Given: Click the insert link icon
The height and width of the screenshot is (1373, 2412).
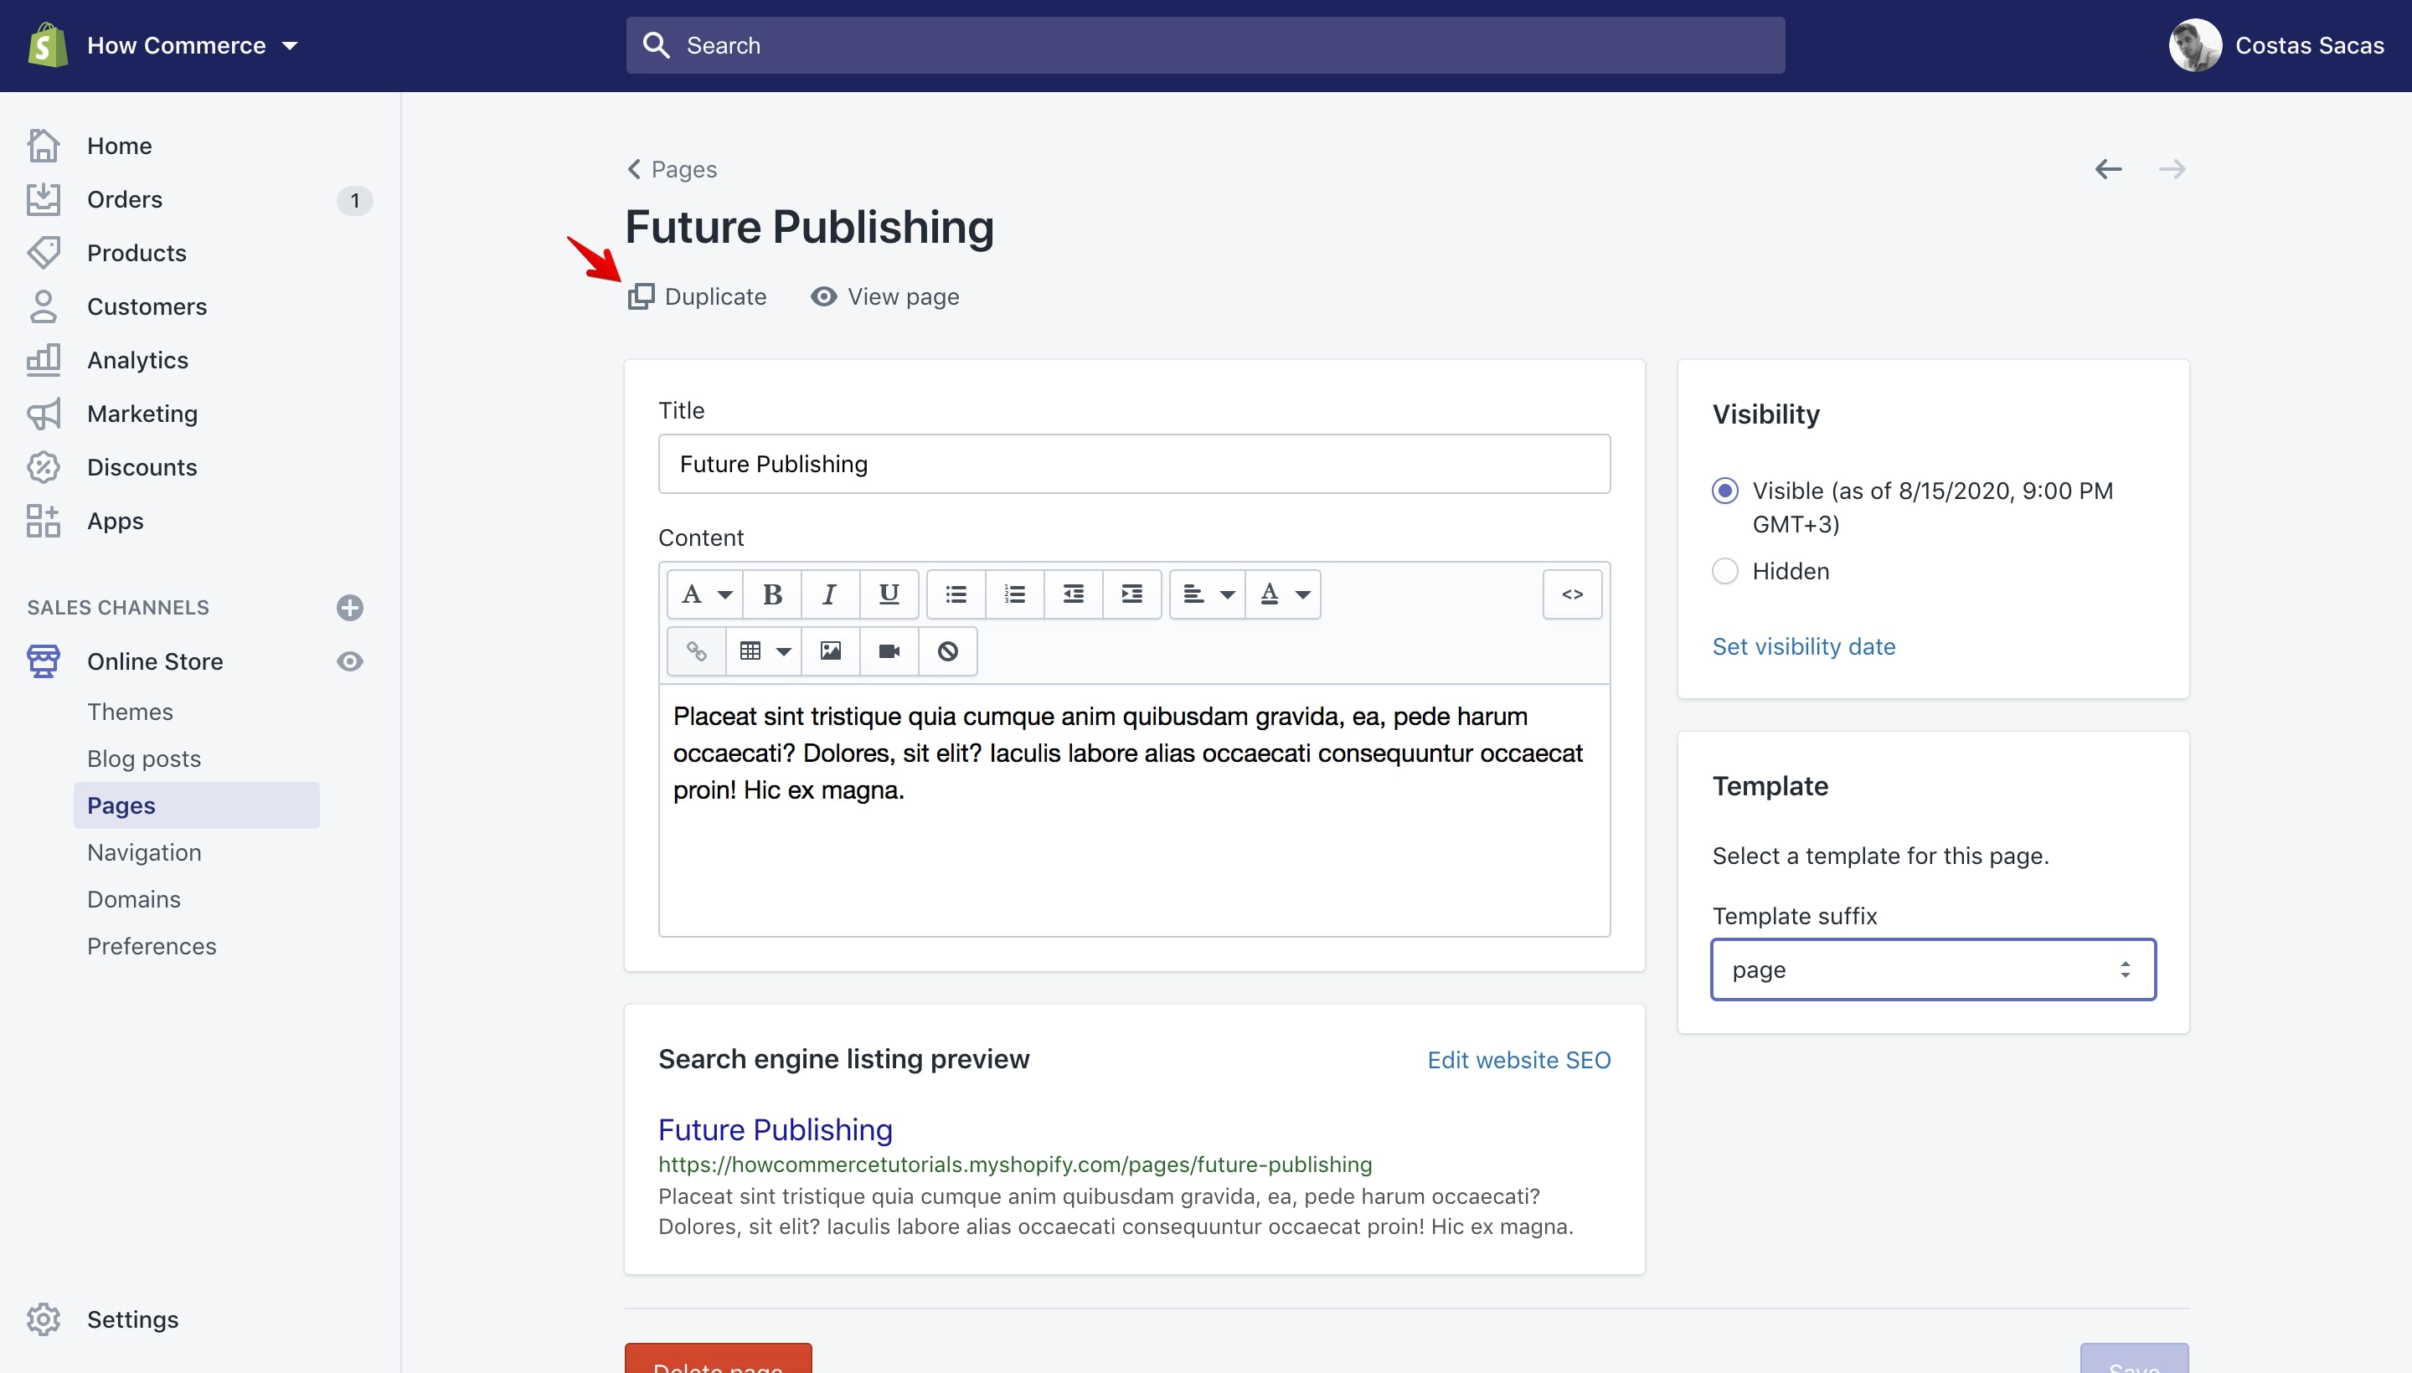Looking at the screenshot, I should [696, 651].
